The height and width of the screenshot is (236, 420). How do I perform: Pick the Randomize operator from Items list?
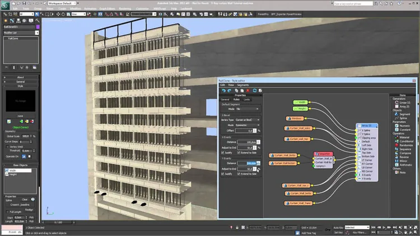pos(404,145)
